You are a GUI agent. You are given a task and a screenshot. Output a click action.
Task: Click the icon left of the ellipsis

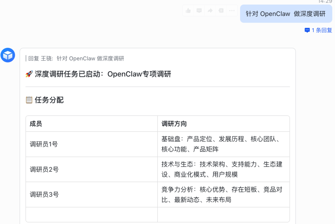[221, 11]
